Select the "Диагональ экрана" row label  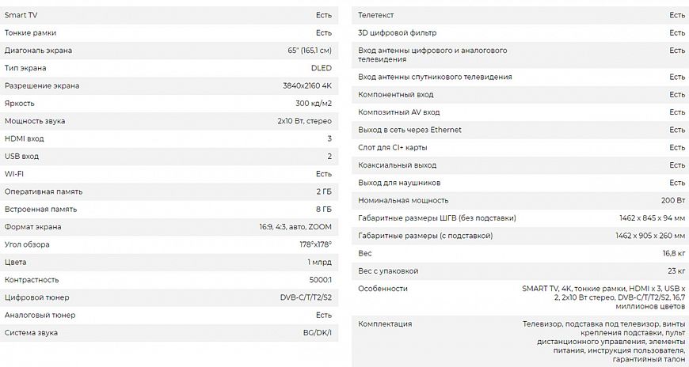tap(38, 51)
